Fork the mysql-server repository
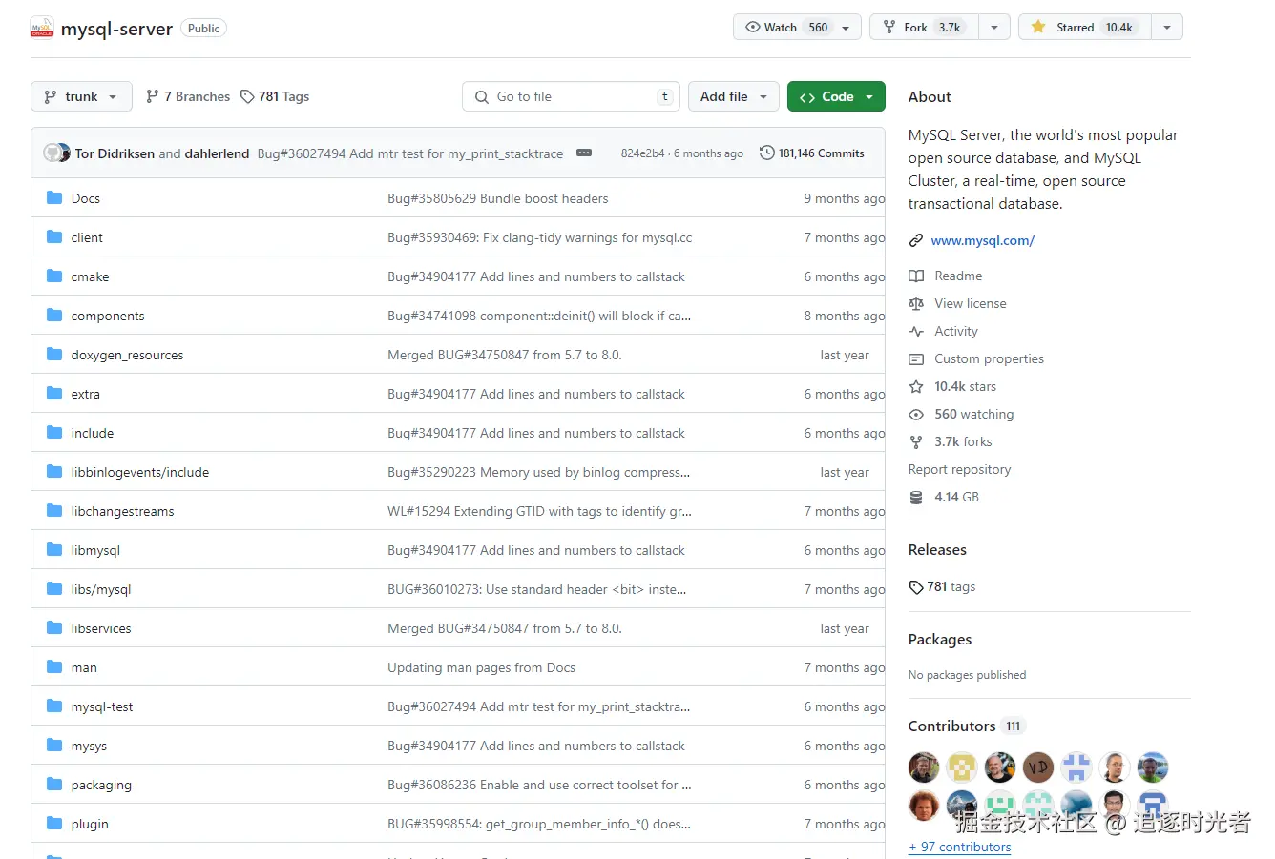The height and width of the screenshot is (859, 1275). coord(925,27)
